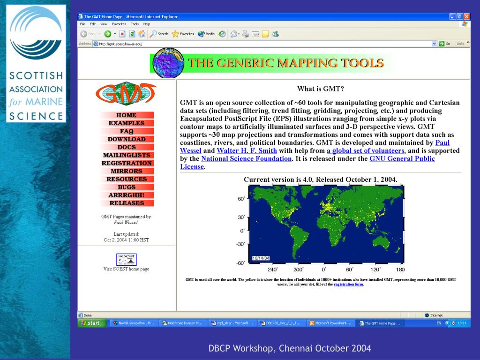
Task: Click the registration form link
Action: click(348, 285)
